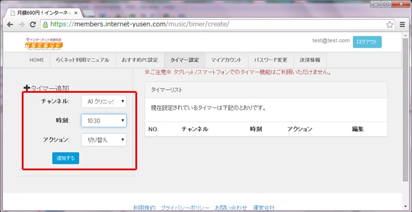This screenshot has height=212, width=412.
Task: Click the タイマー追加 heading
Action: pos(46,89)
